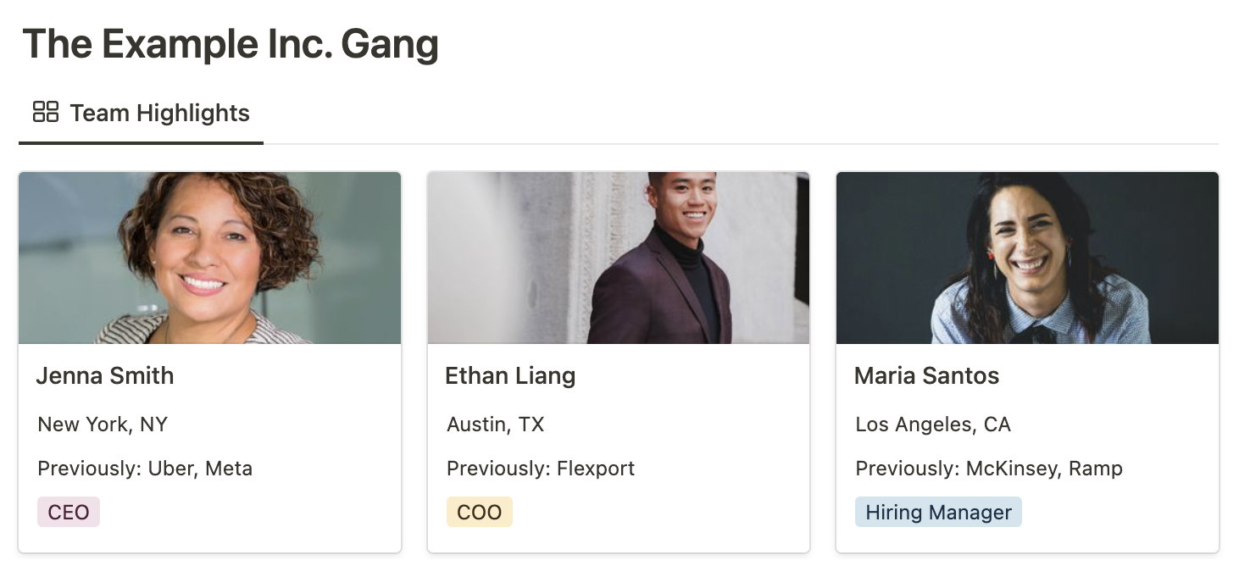
Task: Click the page title The Example Inc. Gang
Action: pos(231,44)
